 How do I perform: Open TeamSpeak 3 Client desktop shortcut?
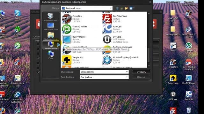click(189, 32)
